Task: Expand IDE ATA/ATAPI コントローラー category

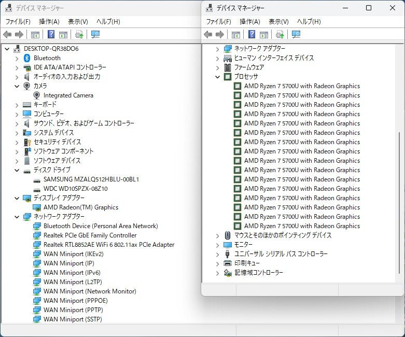Action: pyautogui.click(x=17, y=67)
